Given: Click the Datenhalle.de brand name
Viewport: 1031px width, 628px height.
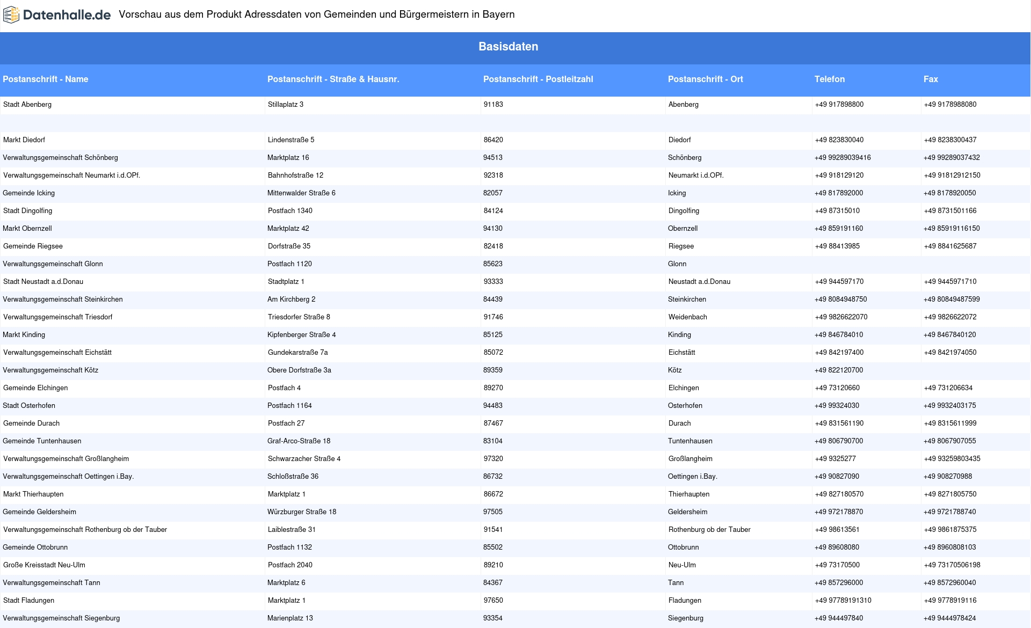Looking at the screenshot, I should [67, 15].
